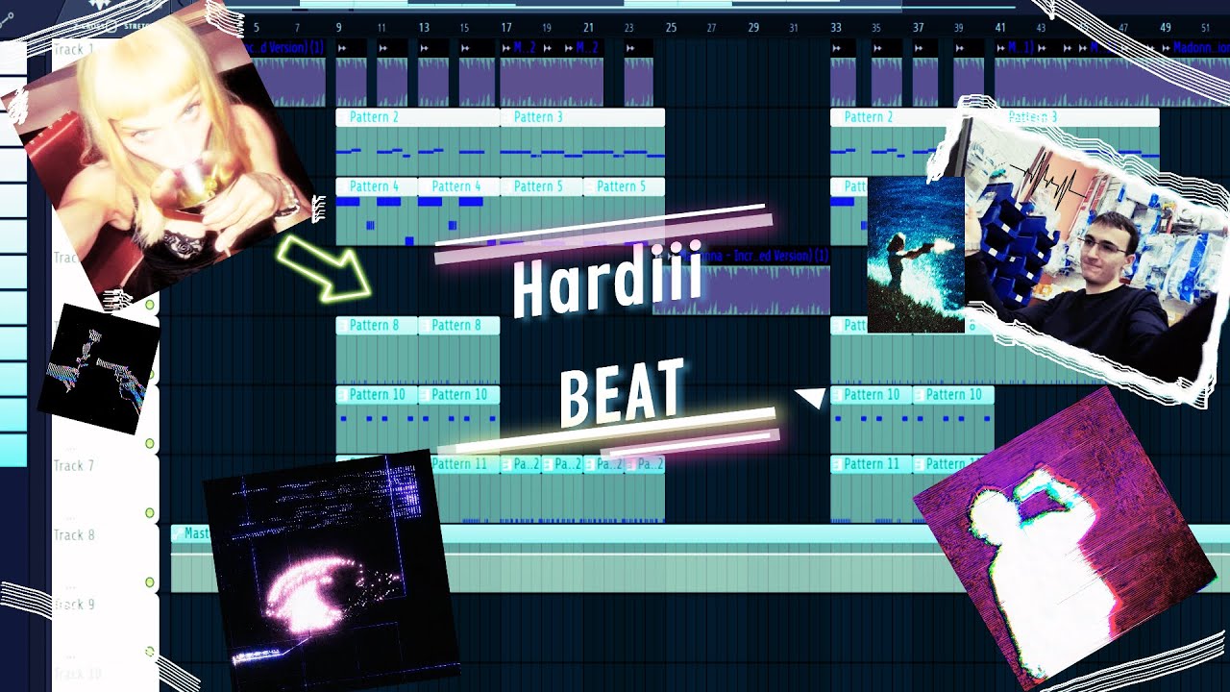Jump to bar 37 on timeline ruler

tap(919, 28)
